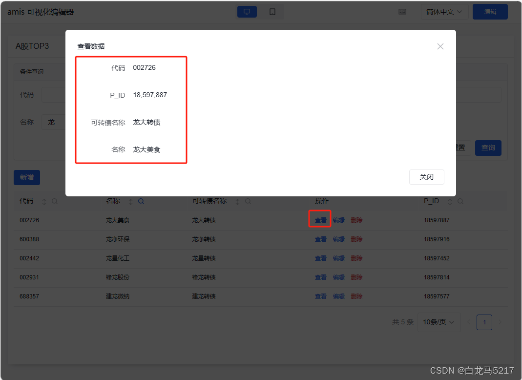
Task: Click the next page arrow
Action: pyautogui.click(x=500, y=322)
